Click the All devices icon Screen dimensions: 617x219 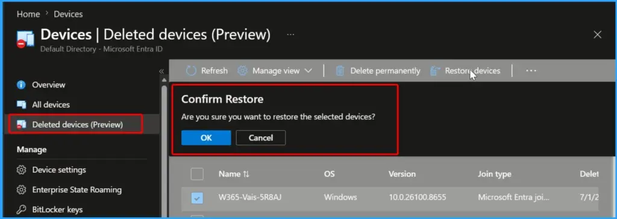click(21, 105)
